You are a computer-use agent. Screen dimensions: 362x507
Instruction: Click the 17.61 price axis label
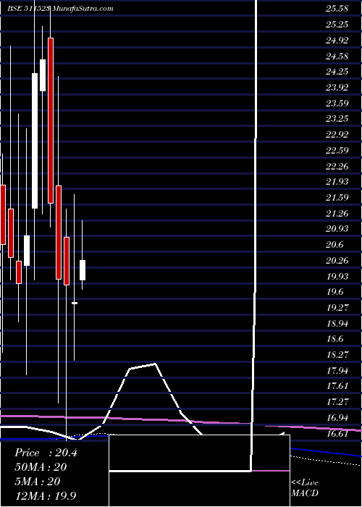click(337, 386)
